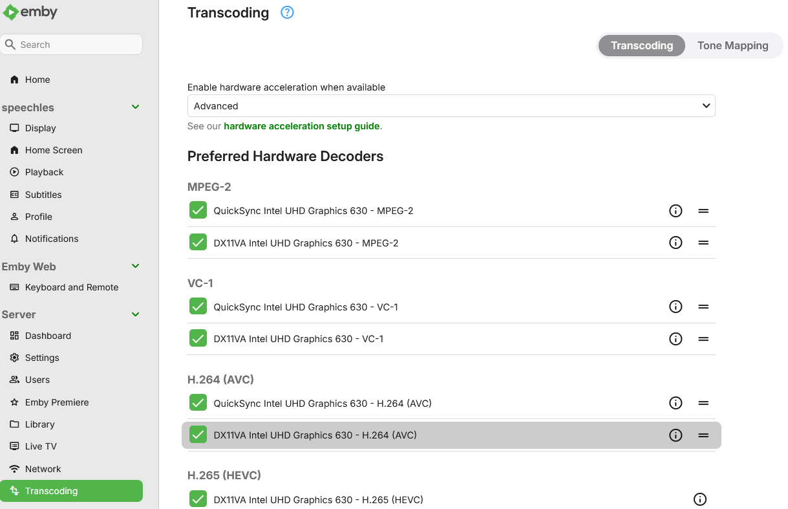Screen dimensions: 788x509
Task: Open info for QuickSync MPEG-2 decoder
Action: pos(676,211)
